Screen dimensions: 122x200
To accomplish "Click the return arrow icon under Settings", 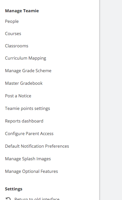I will click(8, 199).
